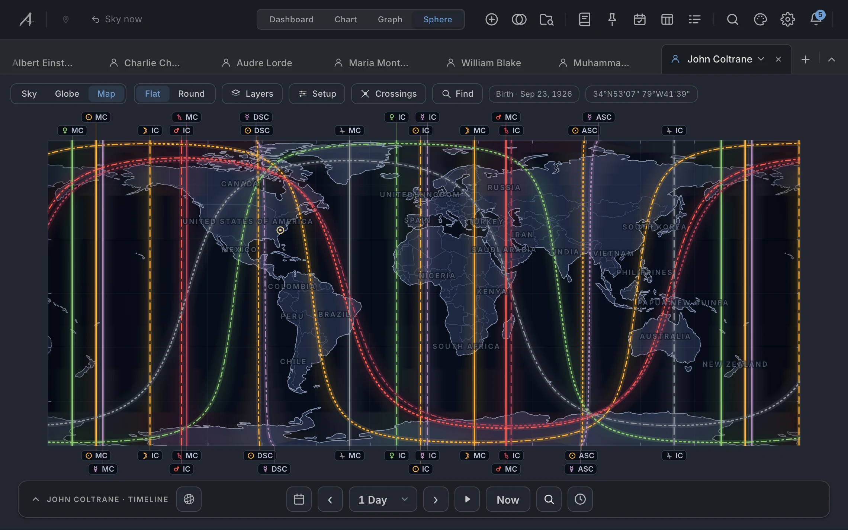The width and height of the screenshot is (848, 530).
Task: Open the table columns icon
Action: point(667,19)
